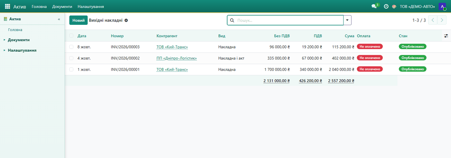Open the search options dropdown arrow
Viewport: 451px width, 158px height.
347,20
